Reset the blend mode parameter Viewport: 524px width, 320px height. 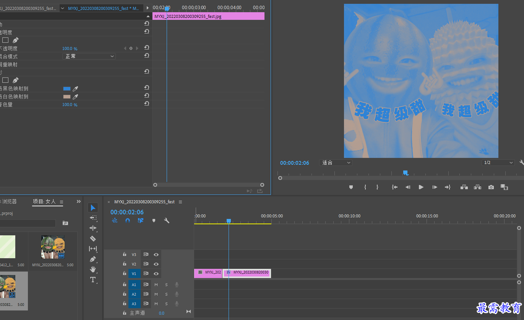pos(146,56)
